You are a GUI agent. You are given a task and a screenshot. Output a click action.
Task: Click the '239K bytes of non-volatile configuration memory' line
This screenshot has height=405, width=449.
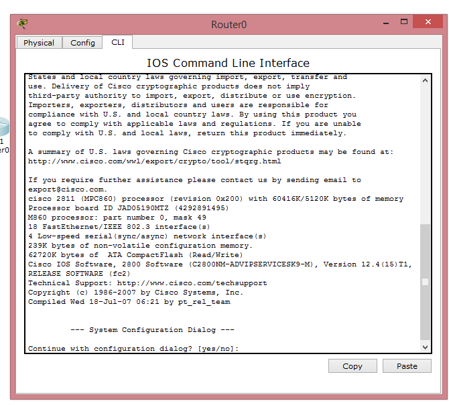[x=140, y=246]
